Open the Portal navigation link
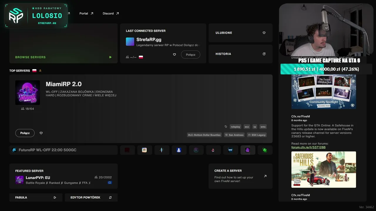This screenshot has width=376, height=211. click(86, 13)
